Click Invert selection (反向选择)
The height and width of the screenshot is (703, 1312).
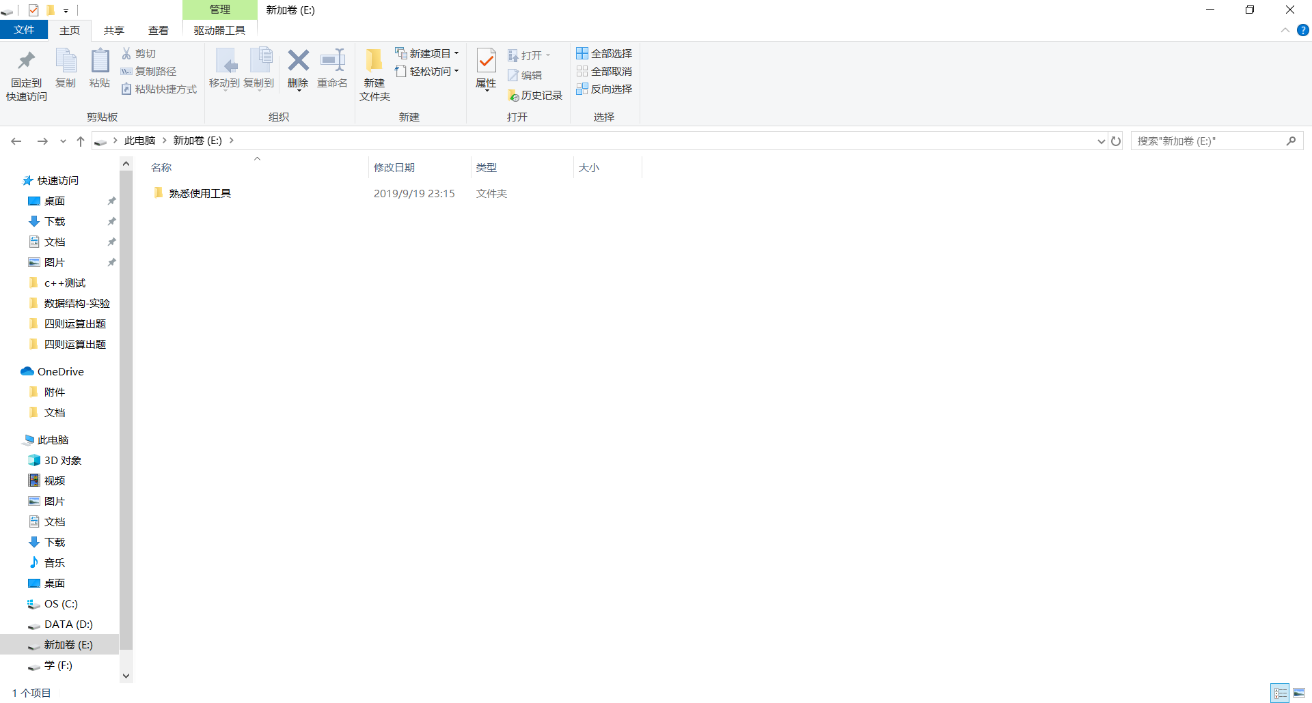604,89
